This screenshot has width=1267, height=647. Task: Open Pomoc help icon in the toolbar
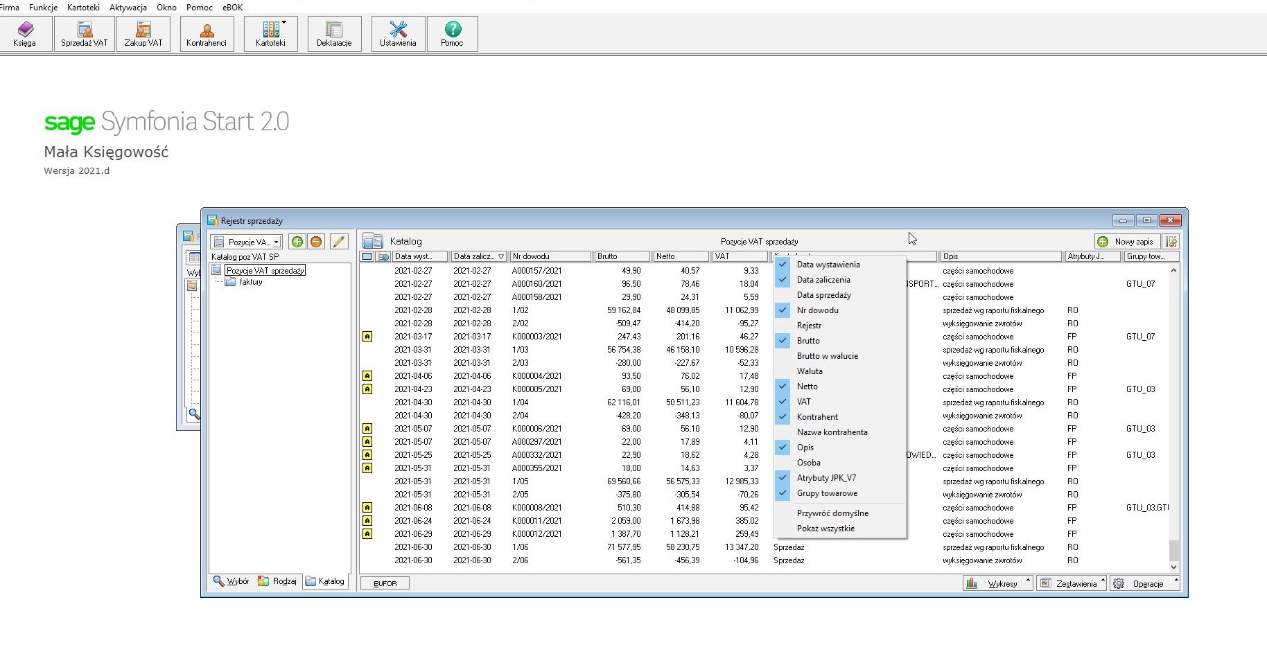tap(452, 34)
